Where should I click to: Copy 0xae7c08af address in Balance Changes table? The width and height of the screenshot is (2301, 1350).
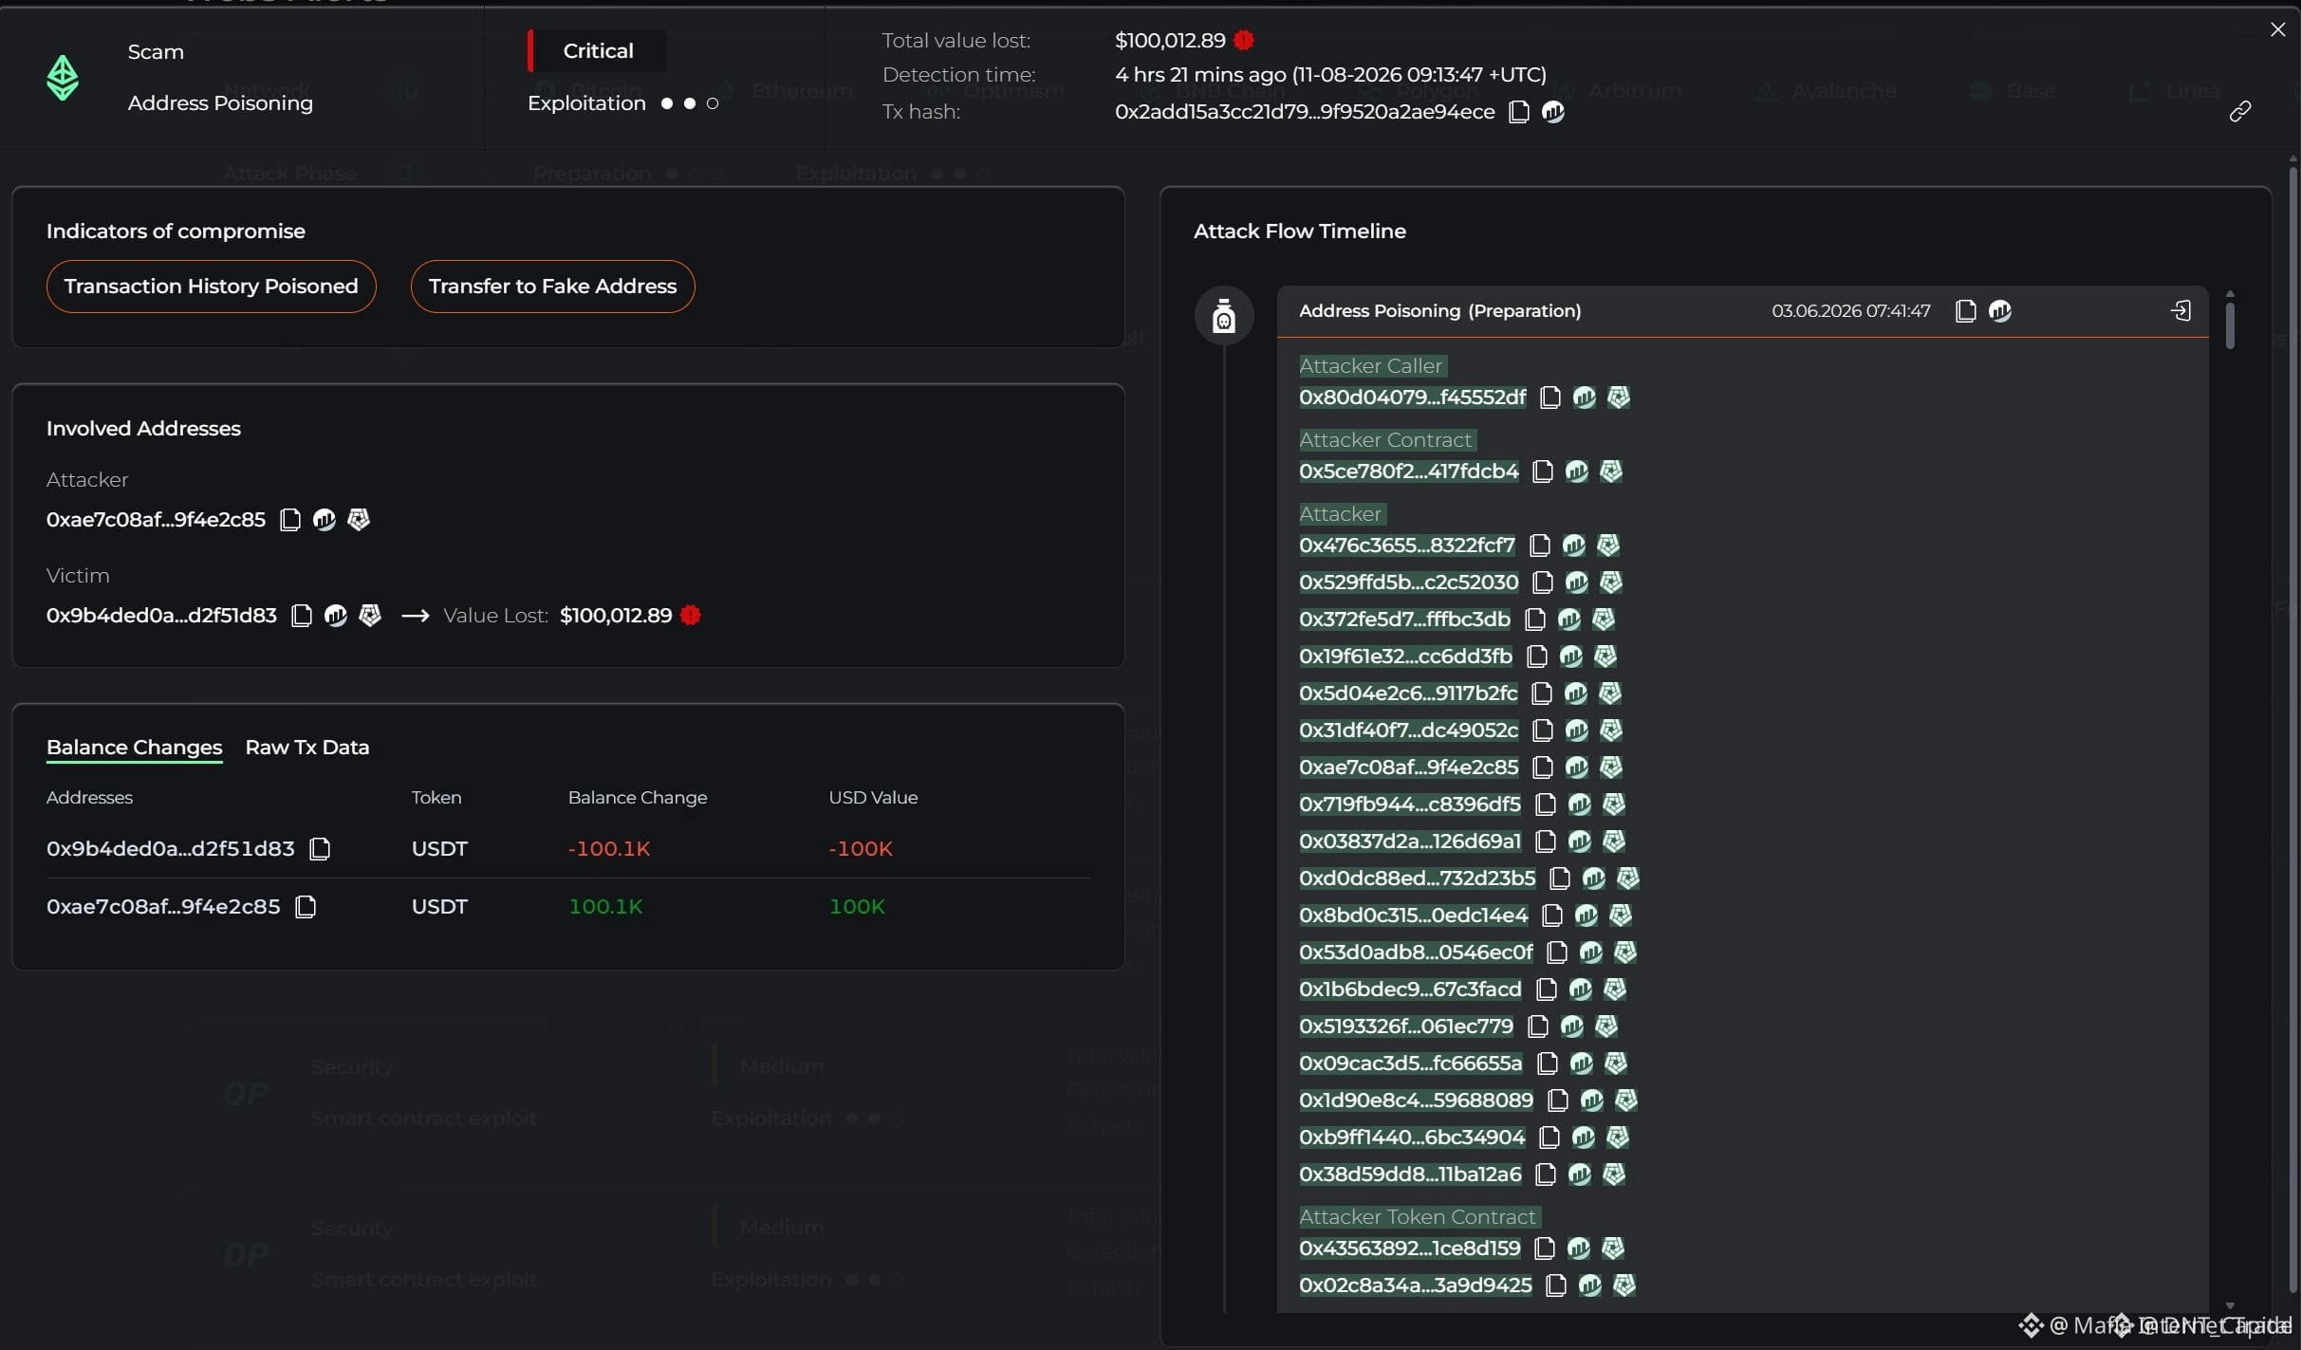(x=306, y=907)
